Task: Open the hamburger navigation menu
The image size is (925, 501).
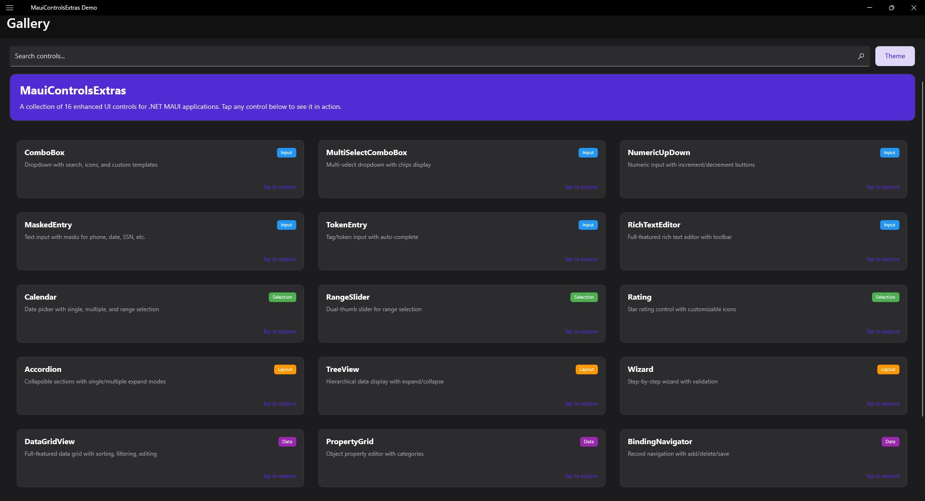Action: 10,8
